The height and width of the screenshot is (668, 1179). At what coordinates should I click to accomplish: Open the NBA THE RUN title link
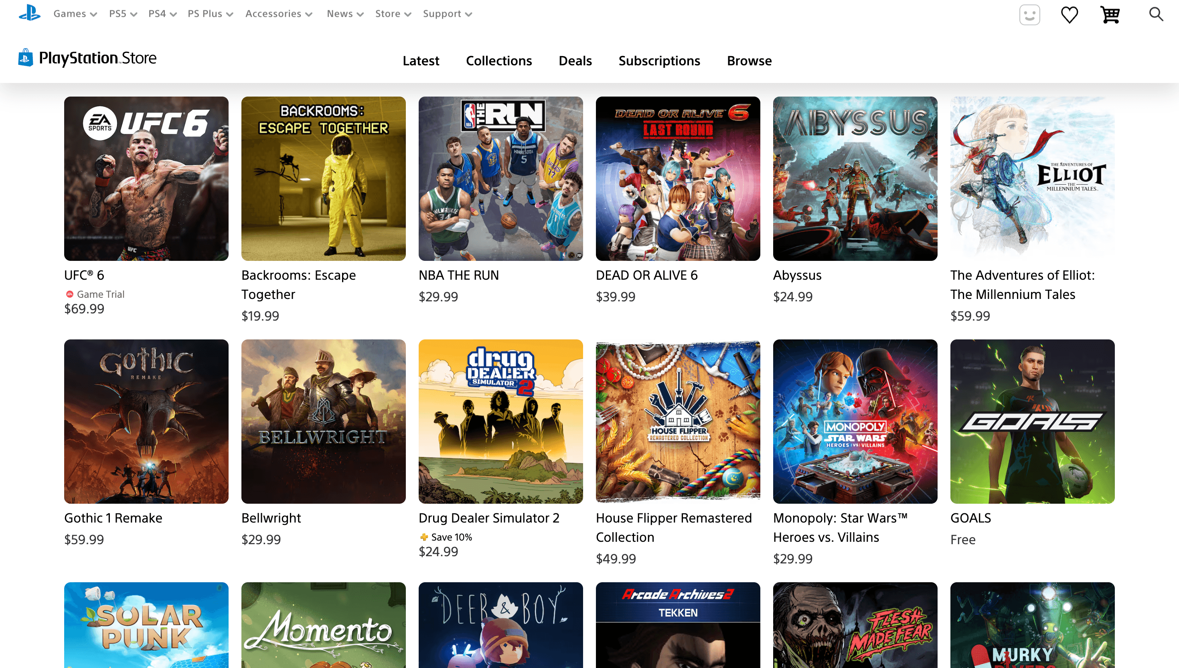pos(458,275)
